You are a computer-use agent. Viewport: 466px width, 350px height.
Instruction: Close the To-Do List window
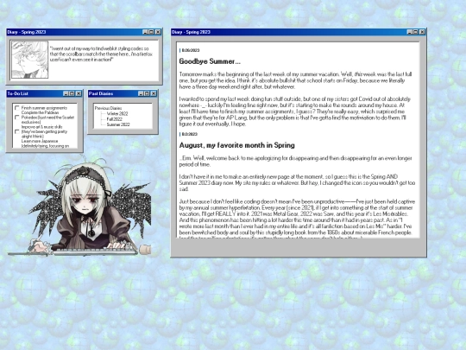(79, 93)
